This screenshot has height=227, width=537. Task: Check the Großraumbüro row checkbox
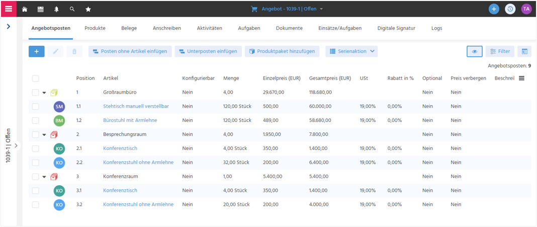pos(35,92)
